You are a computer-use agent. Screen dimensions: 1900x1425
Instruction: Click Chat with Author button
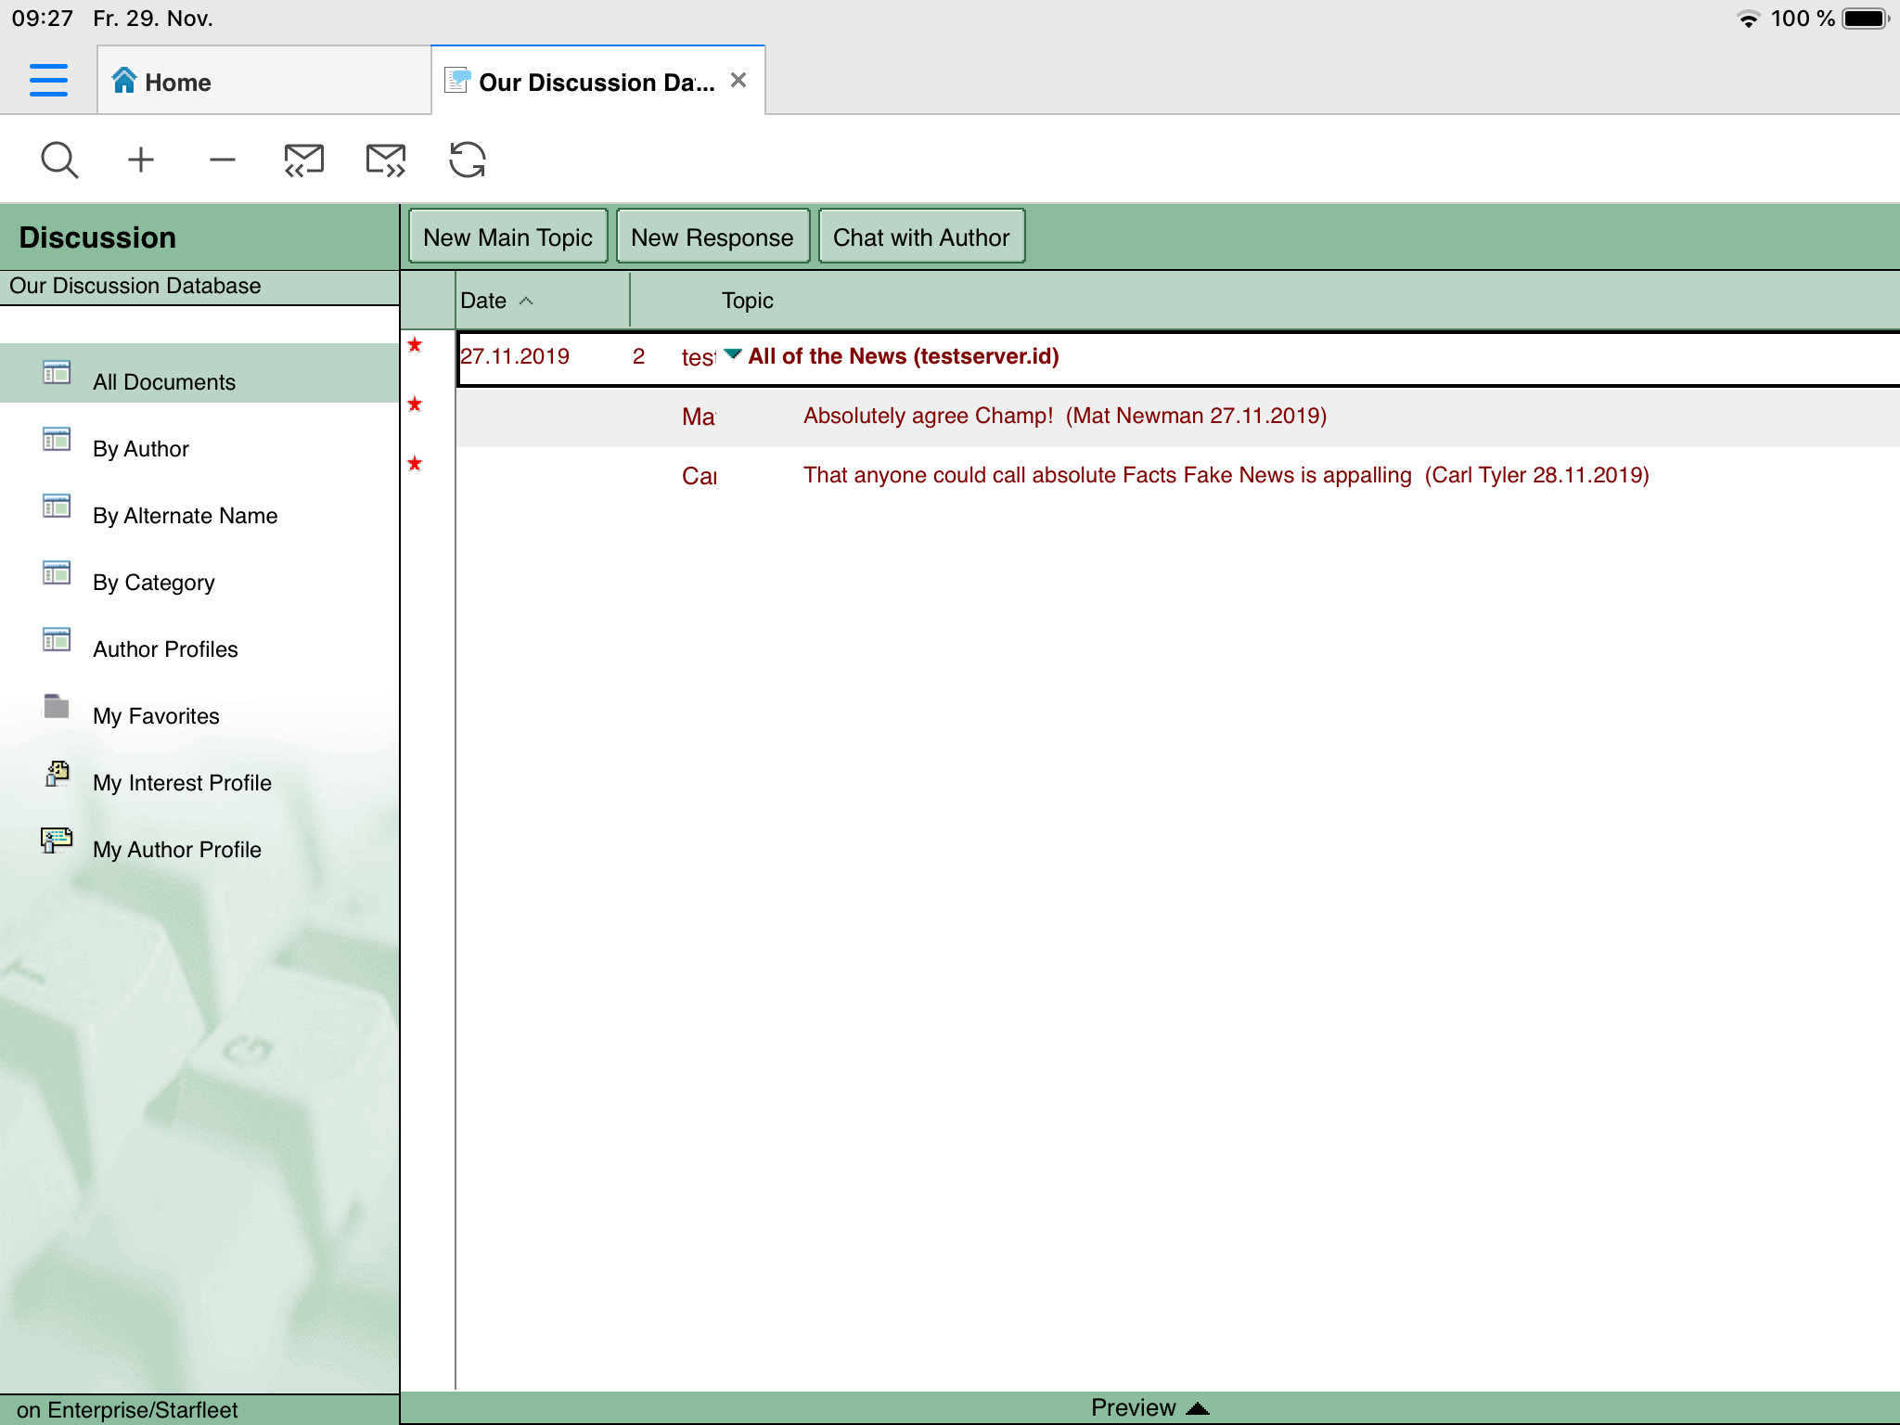click(920, 237)
